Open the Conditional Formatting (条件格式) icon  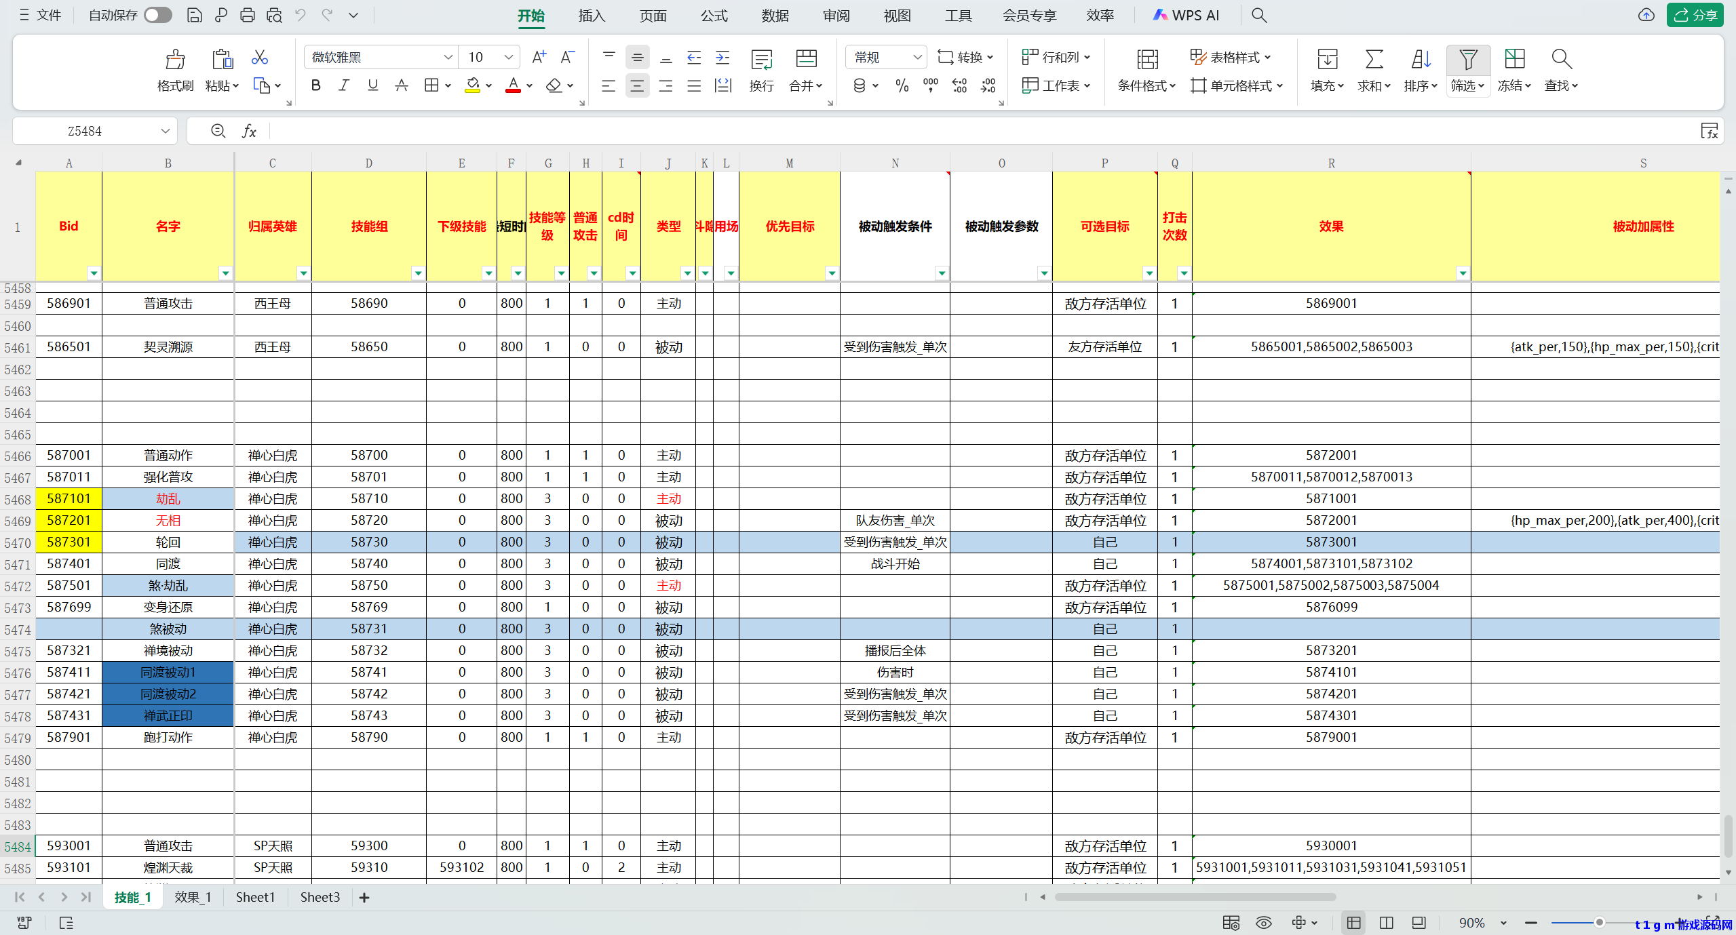(x=1146, y=60)
